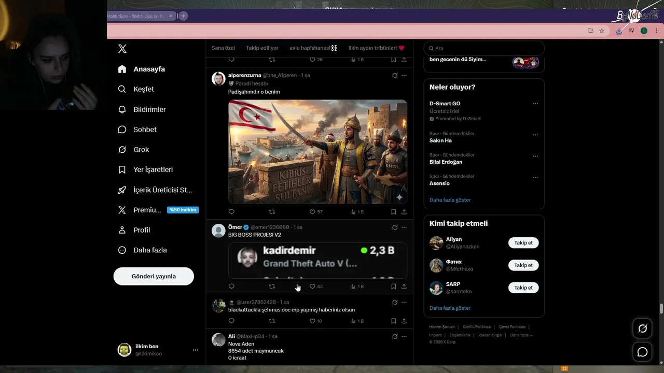Open more options on Ömer's post
Screen dimensions: 664x373
(404, 227)
